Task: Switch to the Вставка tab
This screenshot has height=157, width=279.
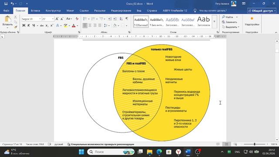Action: (x=35, y=10)
